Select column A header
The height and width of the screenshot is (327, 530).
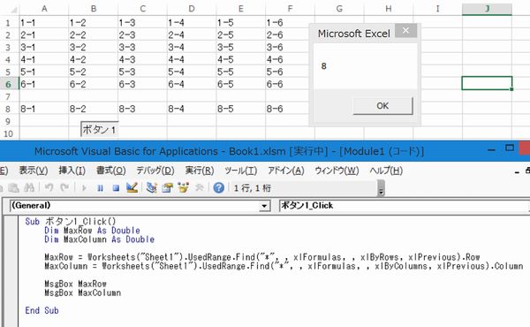44,9
